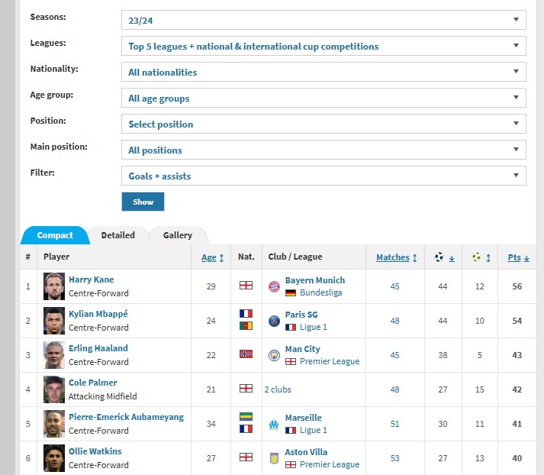Click Harry Kane's England flag icon
This screenshot has height=475, width=544.
point(246,286)
